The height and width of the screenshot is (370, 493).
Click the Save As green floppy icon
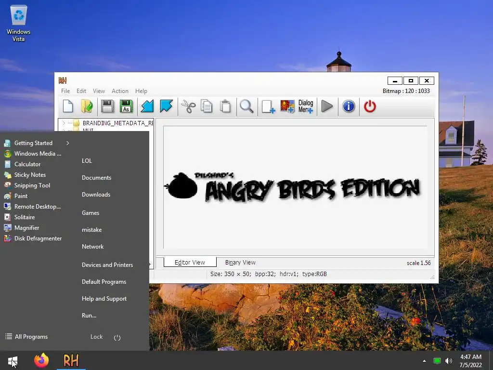[x=126, y=106]
